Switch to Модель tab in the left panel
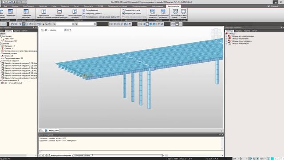The image size is (284, 160). [9, 31]
